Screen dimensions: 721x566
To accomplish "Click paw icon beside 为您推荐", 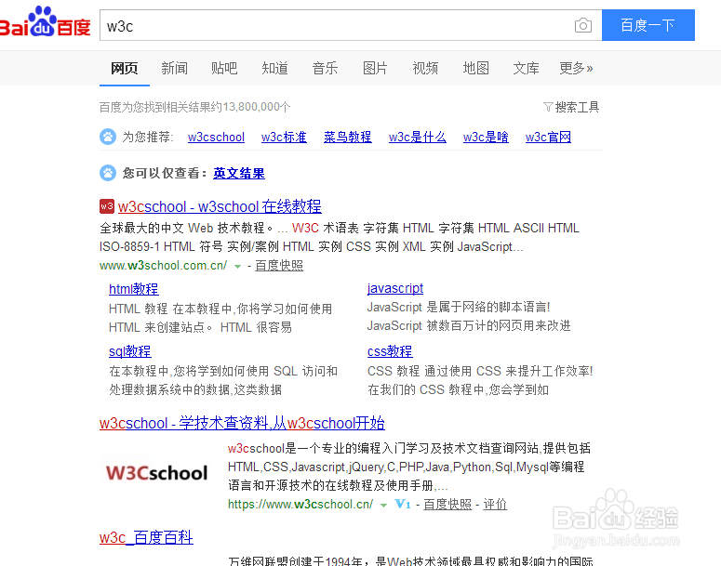I will click(x=108, y=137).
